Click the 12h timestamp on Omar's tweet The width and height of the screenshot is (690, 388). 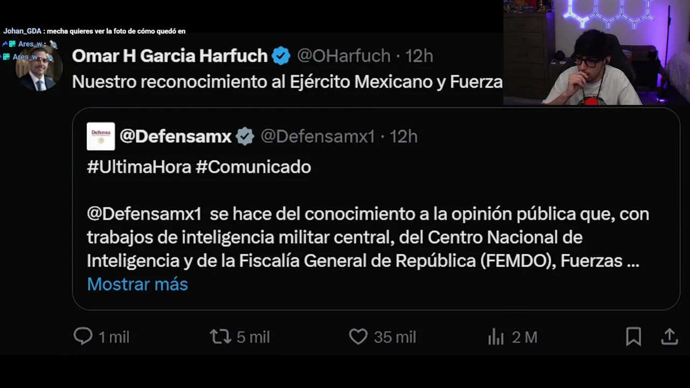click(x=419, y=56)
